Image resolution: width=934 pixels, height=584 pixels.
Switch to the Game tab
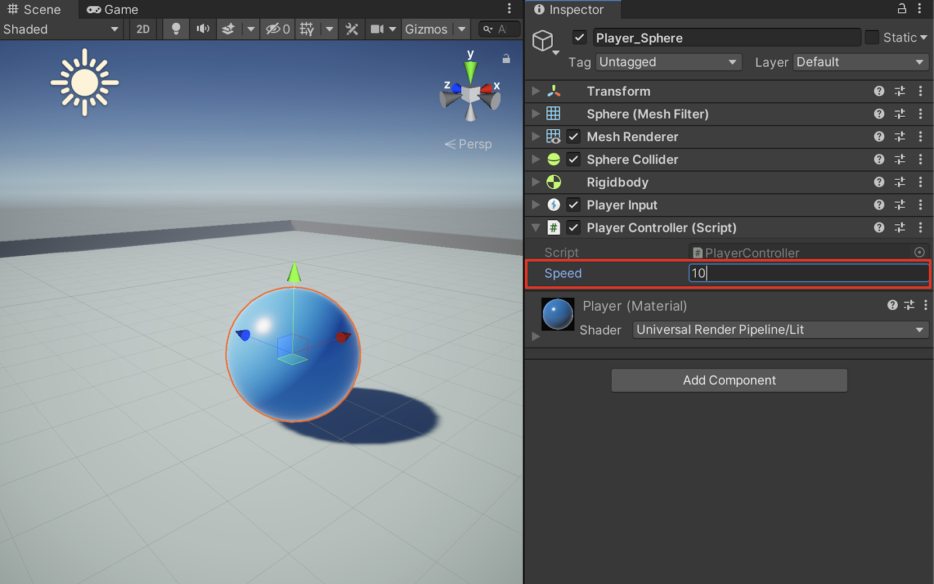[113, 9]
